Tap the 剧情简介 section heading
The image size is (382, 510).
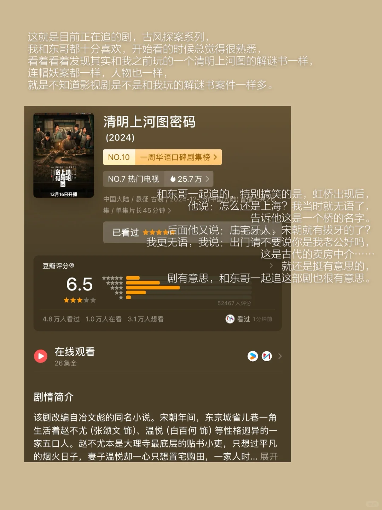[53, 397]
